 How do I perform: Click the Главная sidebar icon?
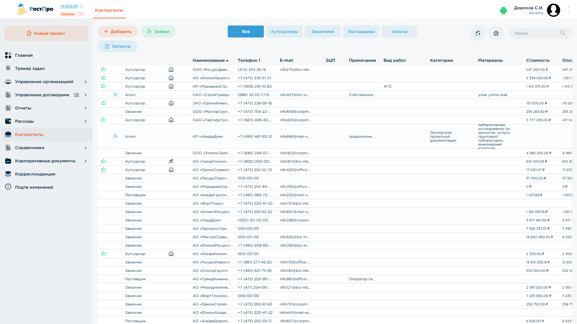pyautogui.click(x=8, y=55)
